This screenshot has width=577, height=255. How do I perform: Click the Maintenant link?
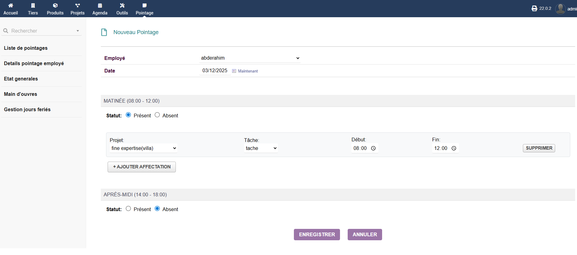248,71
